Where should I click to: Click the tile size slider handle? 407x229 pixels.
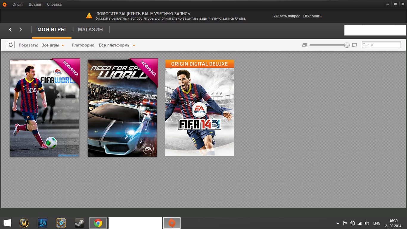click(x=347, y=45)
